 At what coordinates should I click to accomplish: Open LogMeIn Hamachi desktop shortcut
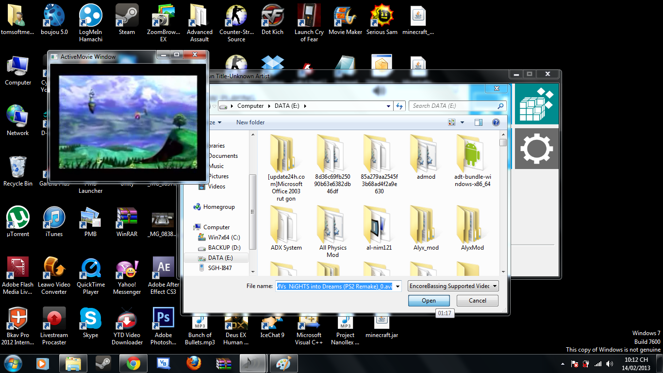point(91,23)
